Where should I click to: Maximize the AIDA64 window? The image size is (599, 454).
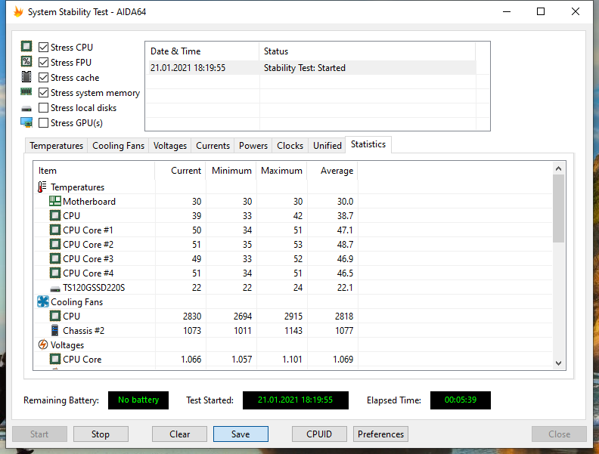point(541,12)
